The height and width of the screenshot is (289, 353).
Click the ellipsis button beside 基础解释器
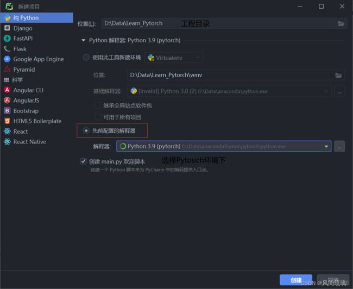click(339, 91)
